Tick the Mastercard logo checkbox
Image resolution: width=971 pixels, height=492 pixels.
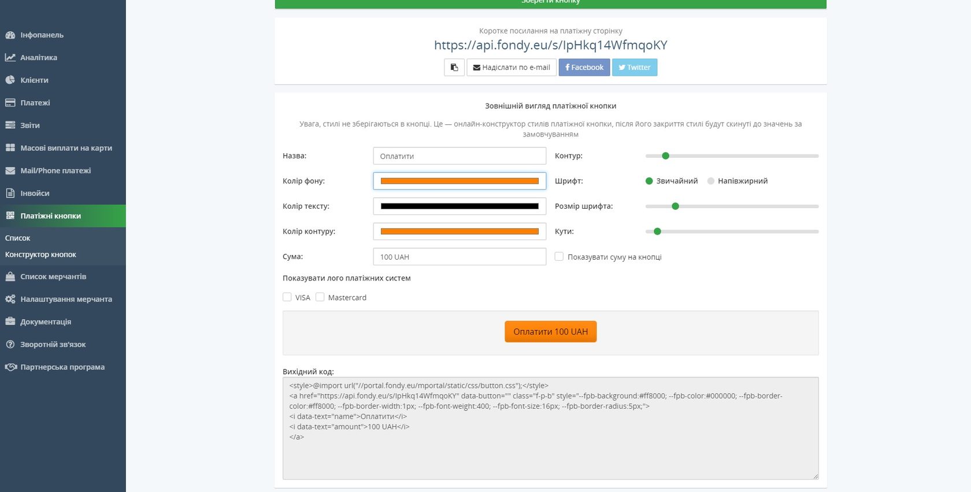(x=320, y=297)
